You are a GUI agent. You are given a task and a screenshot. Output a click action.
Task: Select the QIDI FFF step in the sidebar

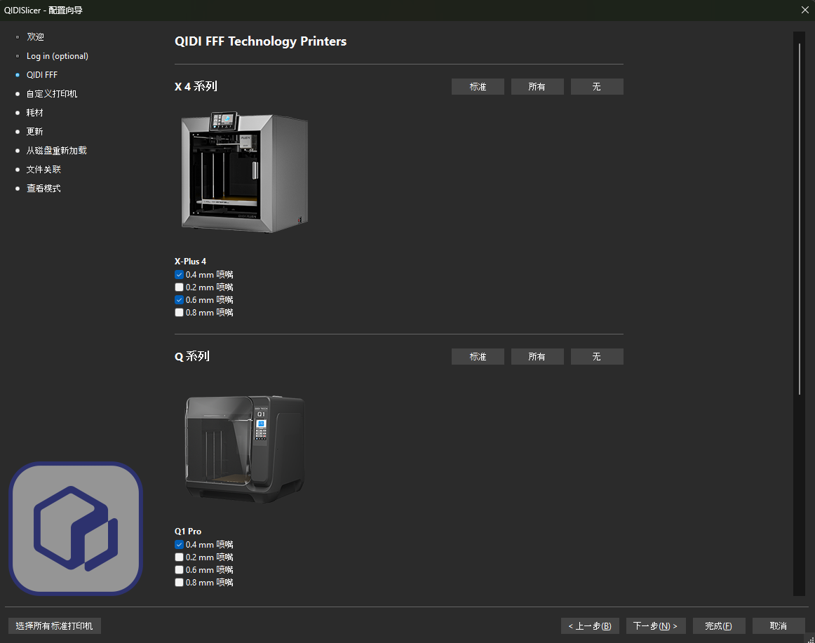pos(41,74)
